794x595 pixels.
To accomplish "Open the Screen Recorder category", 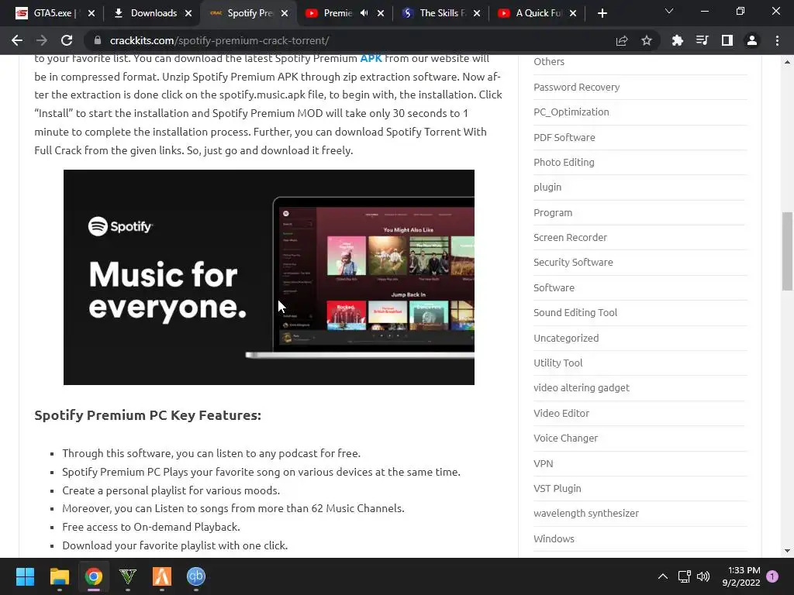I will 570,237.
